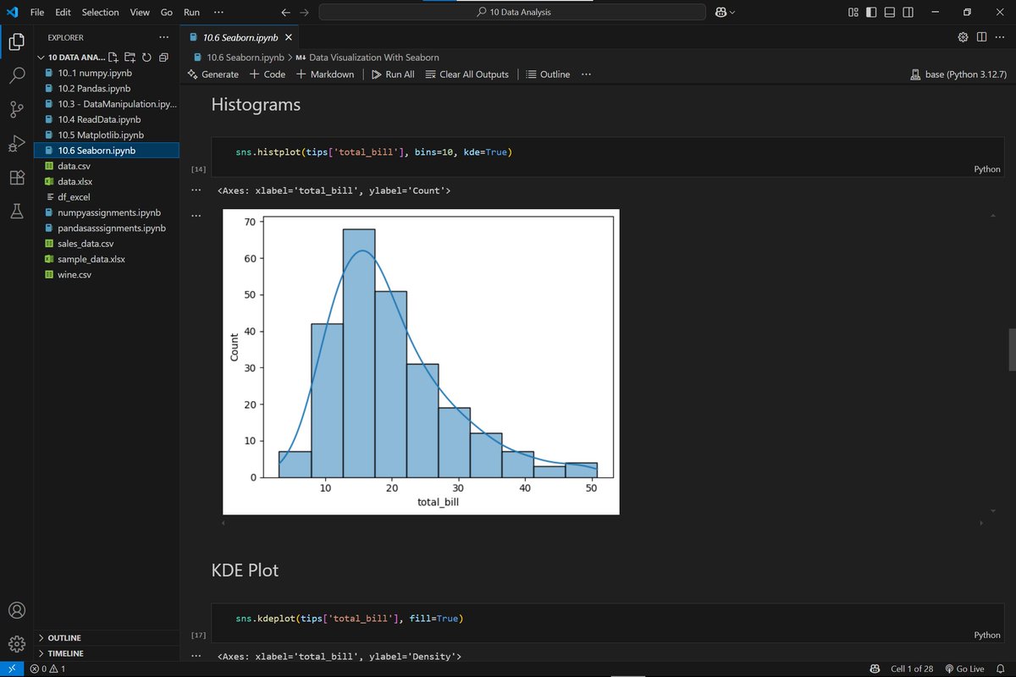Open histplot cell output actions menu

coord(196,190)
